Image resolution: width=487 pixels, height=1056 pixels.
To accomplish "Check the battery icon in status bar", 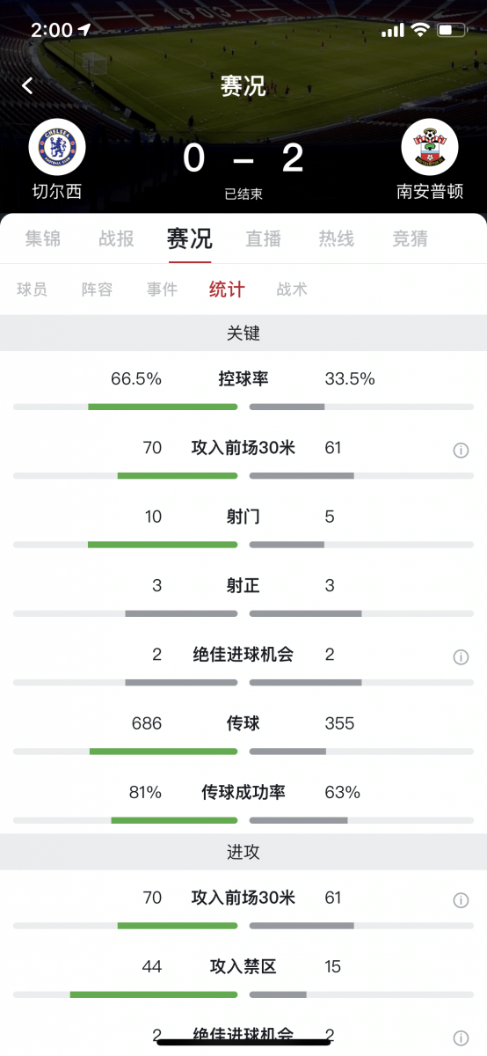I will [451, 30].
